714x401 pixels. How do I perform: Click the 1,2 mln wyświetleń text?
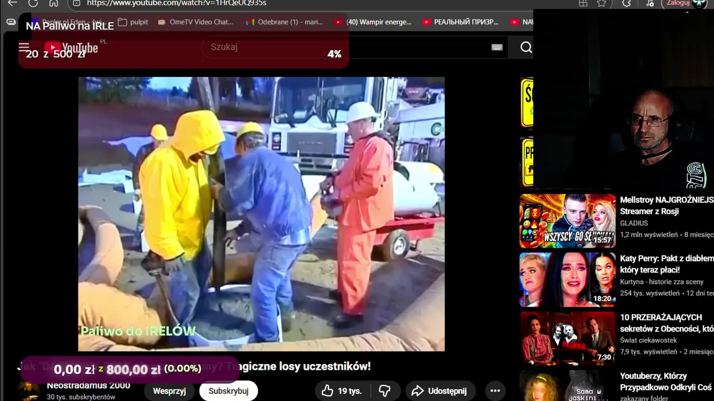coord(649,234)
